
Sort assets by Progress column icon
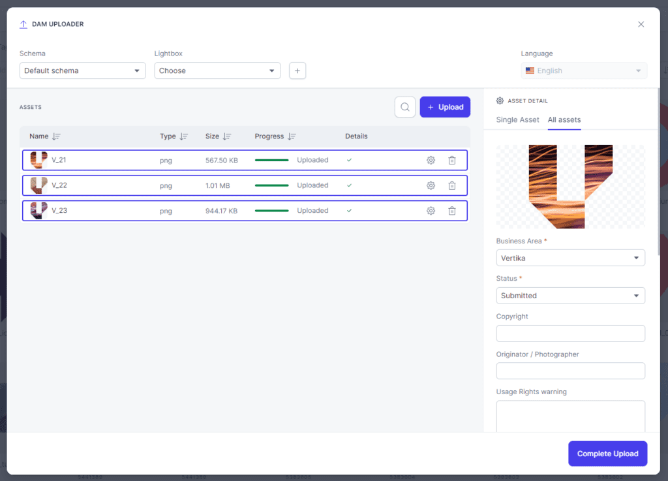click(x=292, y=136)
